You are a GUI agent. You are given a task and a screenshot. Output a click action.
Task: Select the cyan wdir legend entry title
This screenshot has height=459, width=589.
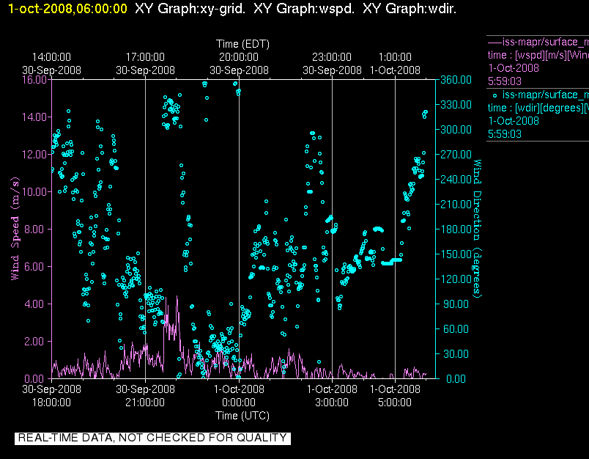pos(546,95)
